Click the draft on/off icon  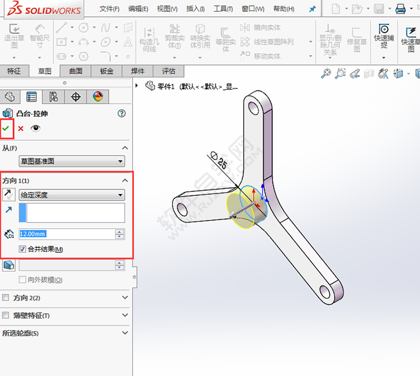tap(9, 266)
